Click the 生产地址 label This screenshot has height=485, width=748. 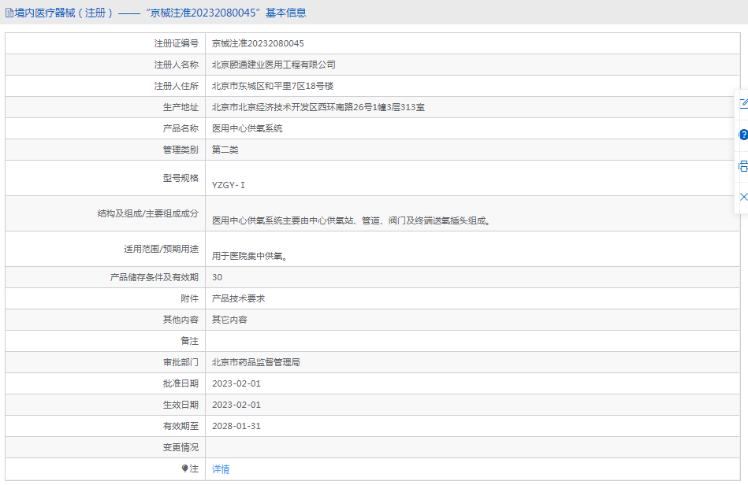coord(180,107)
